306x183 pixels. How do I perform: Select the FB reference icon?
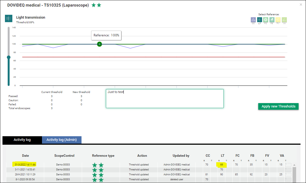[272, 20]
